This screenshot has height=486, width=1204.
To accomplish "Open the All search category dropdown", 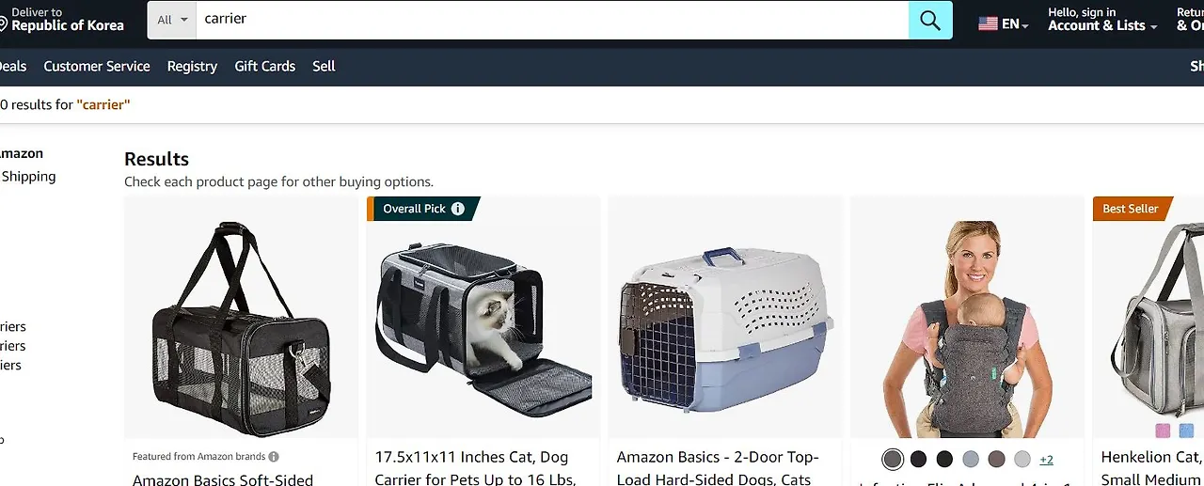I will point(172,20).
